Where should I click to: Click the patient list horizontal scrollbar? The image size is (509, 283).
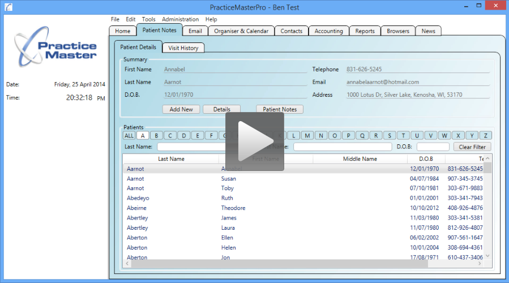[280, 264]
